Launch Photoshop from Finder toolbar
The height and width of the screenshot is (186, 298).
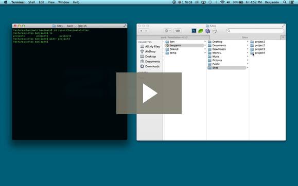(x=194, y=31)
